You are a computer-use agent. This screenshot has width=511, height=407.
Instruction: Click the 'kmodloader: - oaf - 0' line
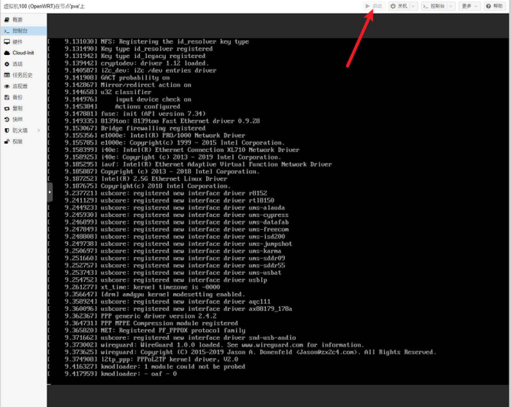point(139,374)
